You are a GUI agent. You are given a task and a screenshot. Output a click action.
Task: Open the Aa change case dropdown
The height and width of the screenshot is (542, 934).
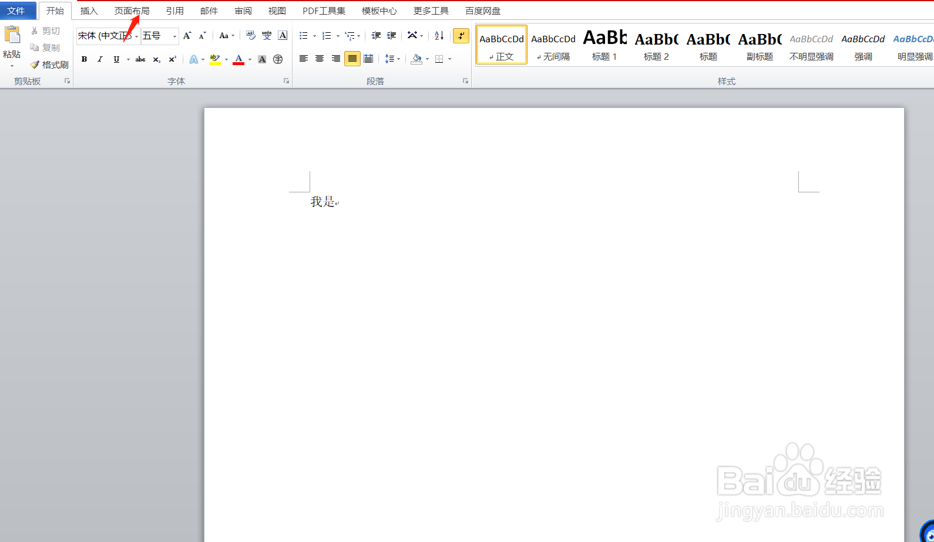click(226, 36)
